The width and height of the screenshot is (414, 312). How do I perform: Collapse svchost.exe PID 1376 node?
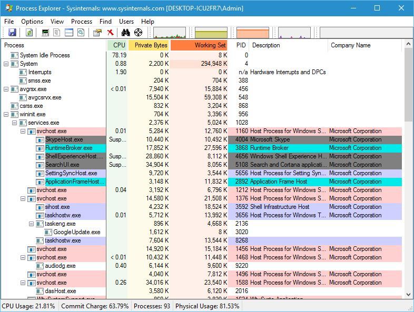(23, 198)
